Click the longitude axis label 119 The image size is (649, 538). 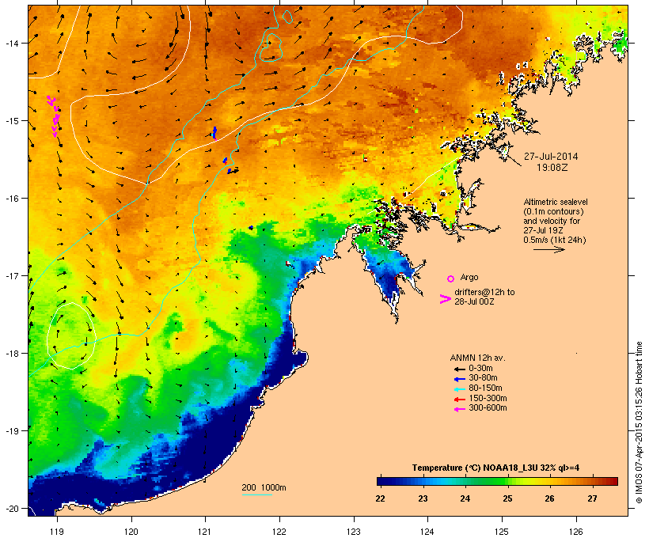coord(57,532)
